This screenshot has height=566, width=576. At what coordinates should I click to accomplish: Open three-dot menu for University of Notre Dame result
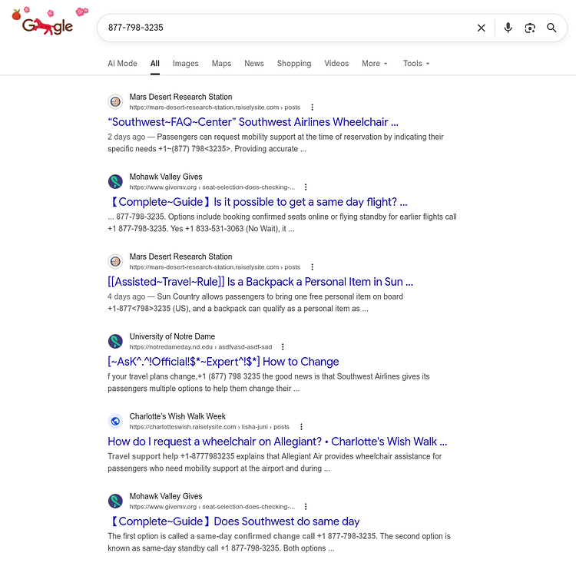click(x=283, y=346)
